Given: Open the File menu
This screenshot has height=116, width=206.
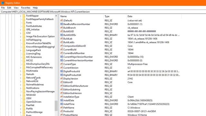Looking at the screenshot, I should pos(3,8).
